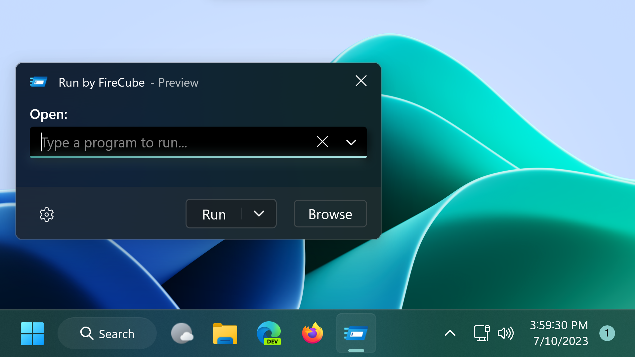Open Run settings with the gear icon
The width and height of the screenshot is (635, 357).
coord(47,214)
